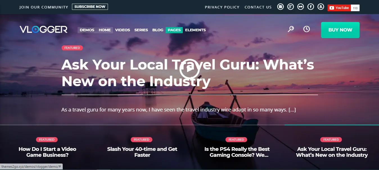Expand the Elements menu item
Screen dimensions: 379x170
tap(195, 30)
